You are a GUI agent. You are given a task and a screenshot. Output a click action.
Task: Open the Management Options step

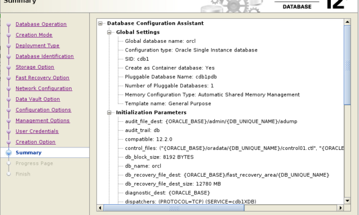pyautogui.click(x=42, y=121)
